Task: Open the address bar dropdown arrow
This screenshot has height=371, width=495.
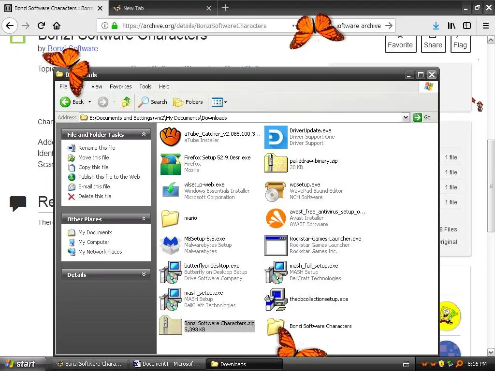Action: pos(406,118)
